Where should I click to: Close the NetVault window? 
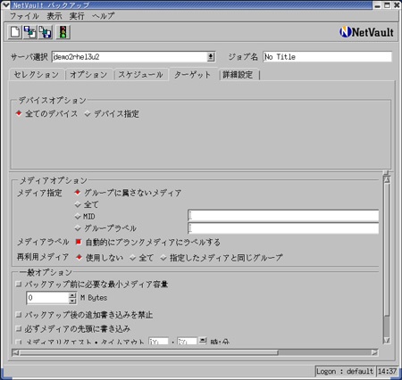(x=397, y=5)
